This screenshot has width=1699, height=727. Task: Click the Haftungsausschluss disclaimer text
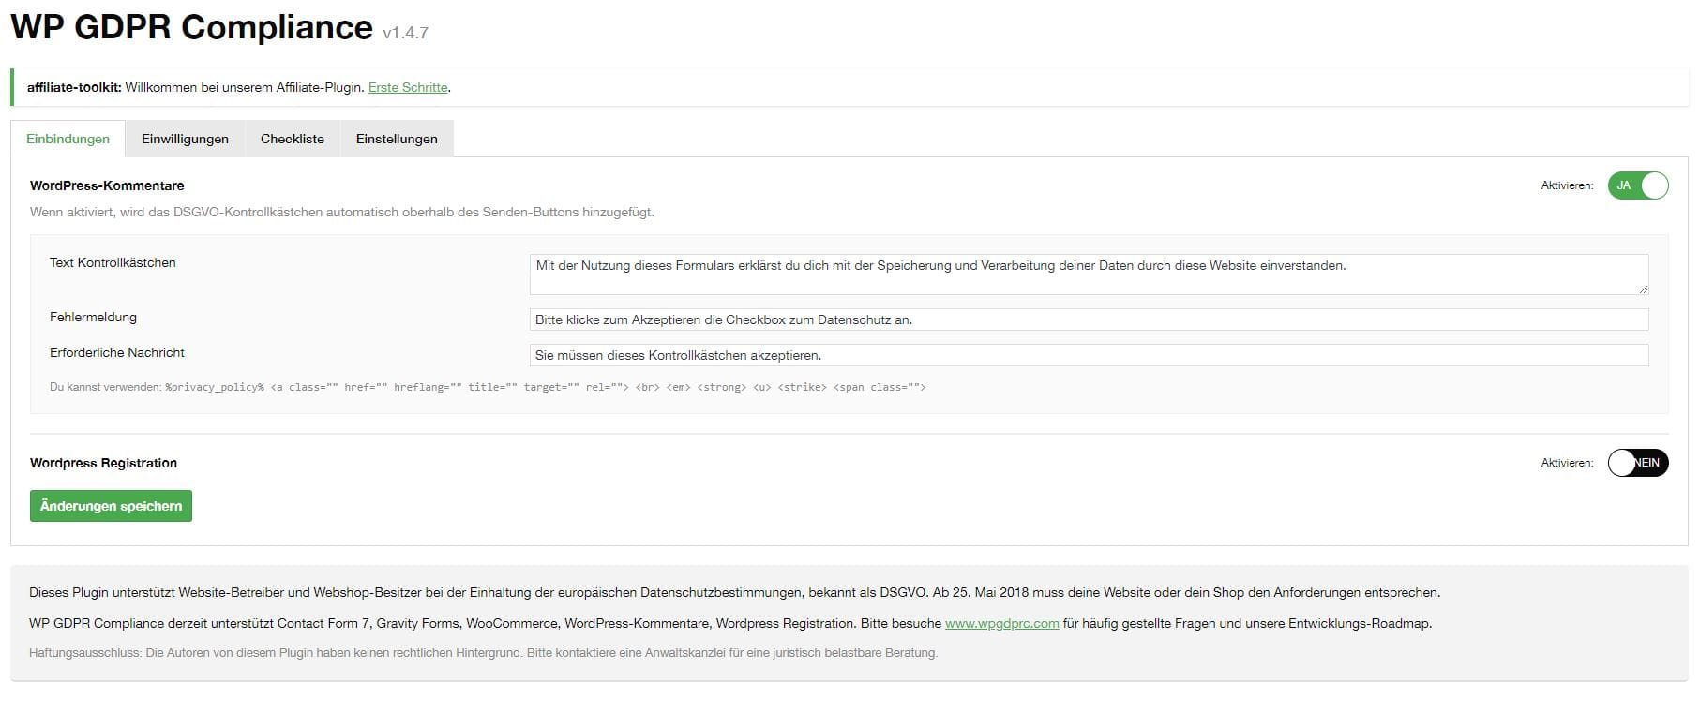483,652
